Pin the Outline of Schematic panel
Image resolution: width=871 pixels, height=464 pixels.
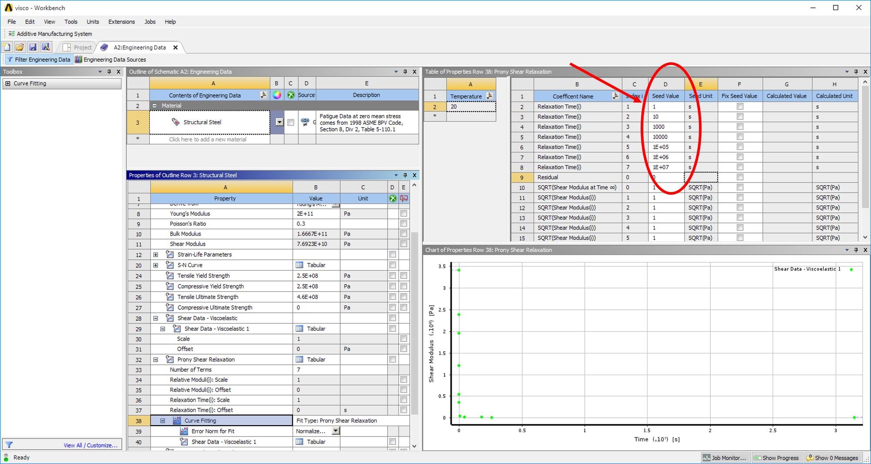point(405,71)
